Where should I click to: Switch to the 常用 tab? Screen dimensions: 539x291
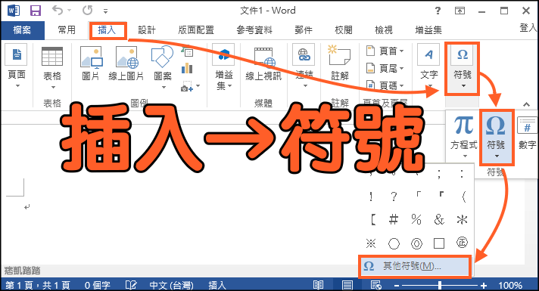click(x=67, y=30)
